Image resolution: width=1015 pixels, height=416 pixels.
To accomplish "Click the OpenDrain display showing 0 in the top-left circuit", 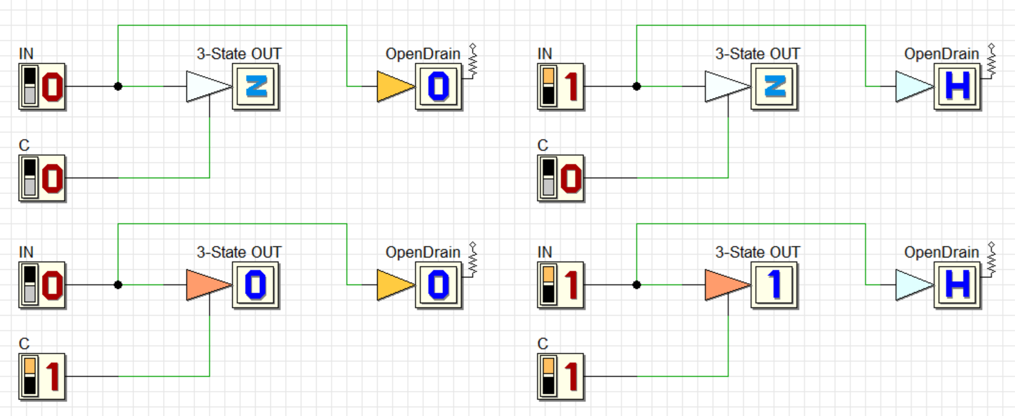I will pos(439,87).
